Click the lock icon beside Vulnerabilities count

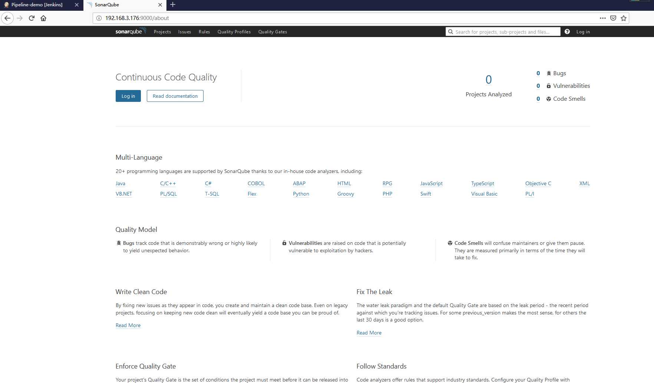tap(549, 86)
